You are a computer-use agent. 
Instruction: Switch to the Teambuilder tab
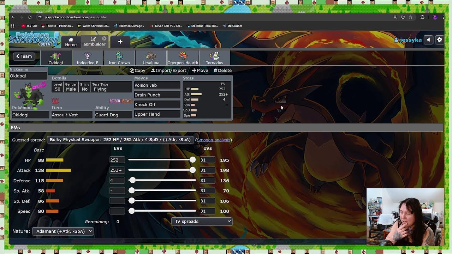point(93,42)
